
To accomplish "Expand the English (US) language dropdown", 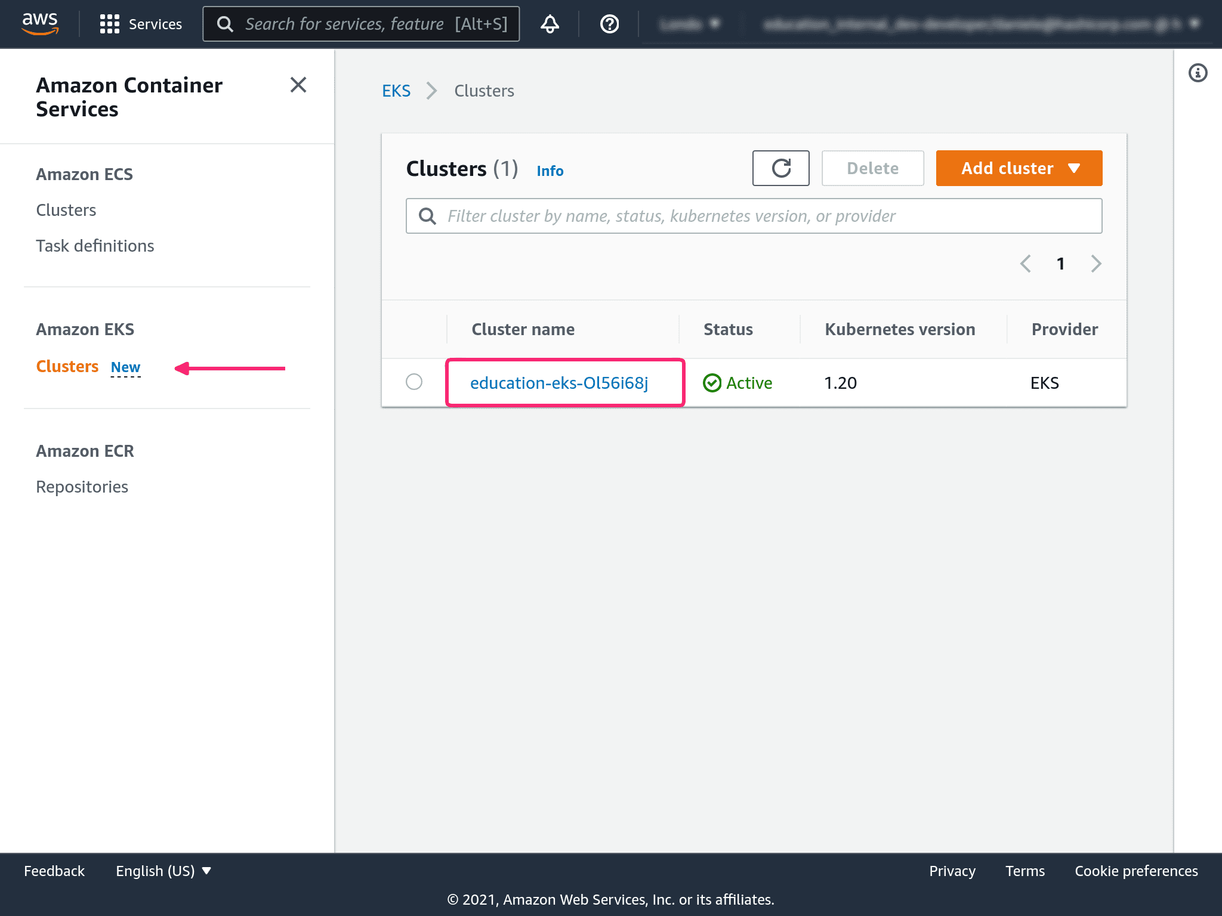I will pyautogui.click(x=163, y=871).
